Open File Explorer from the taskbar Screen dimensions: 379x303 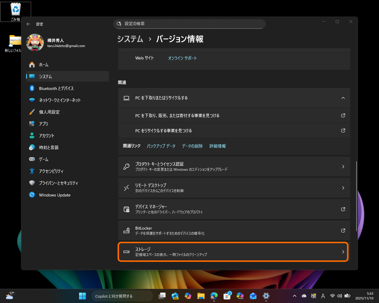pyautogui.click(x=201, y=296)
